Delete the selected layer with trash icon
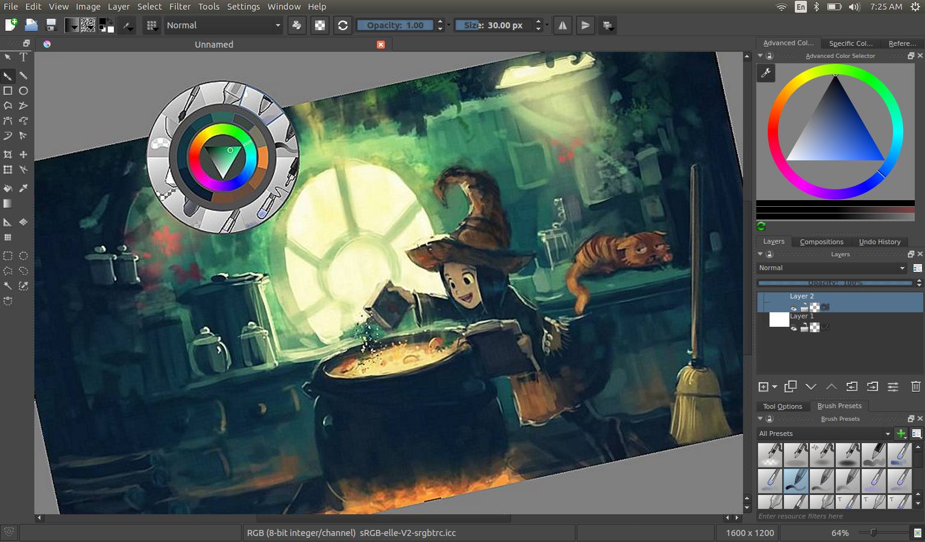The height and width of the screenshot is (542, 925). pos(915,386)
